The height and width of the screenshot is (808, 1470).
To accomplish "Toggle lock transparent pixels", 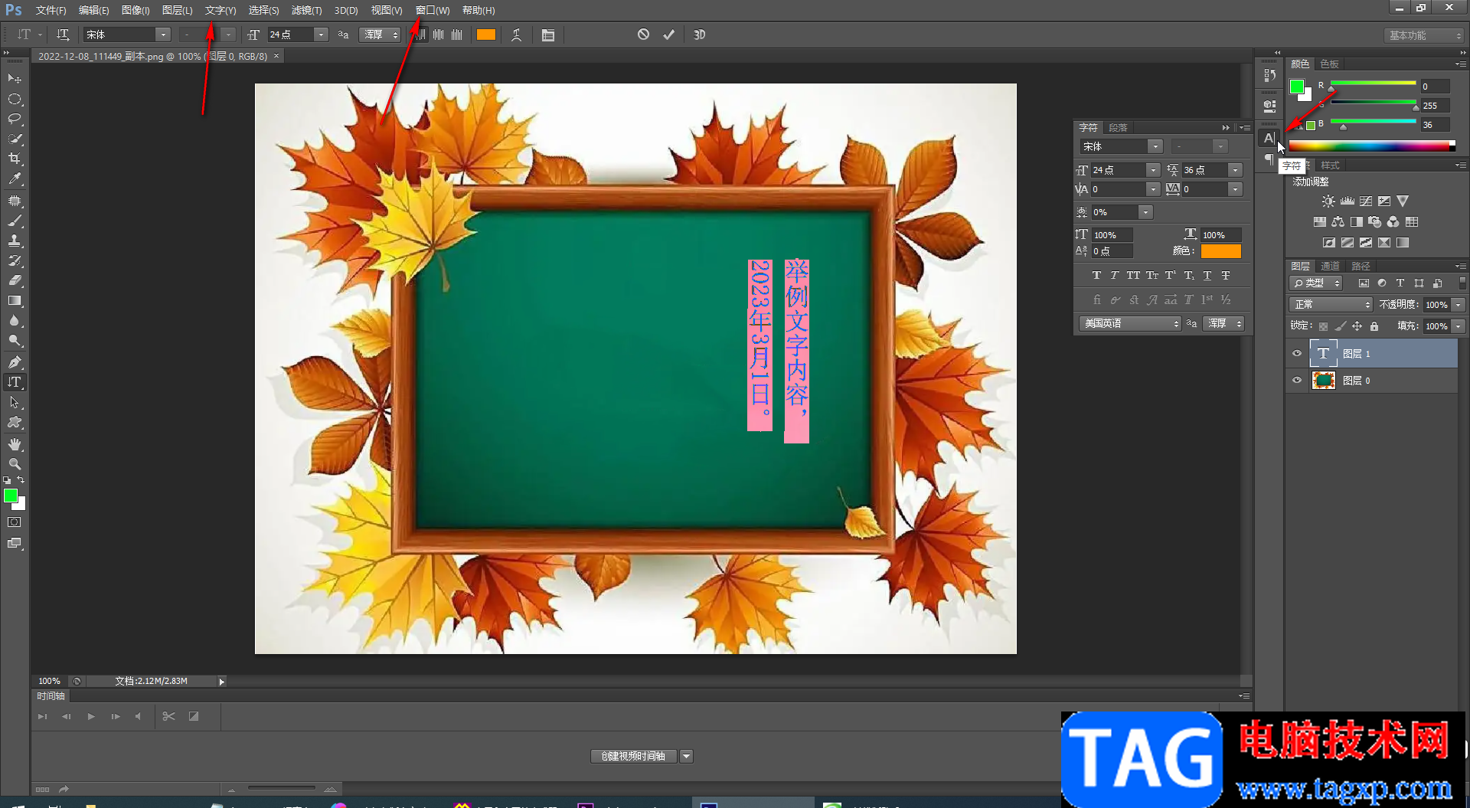I will pyautogui.click(x=1323, y=326).
